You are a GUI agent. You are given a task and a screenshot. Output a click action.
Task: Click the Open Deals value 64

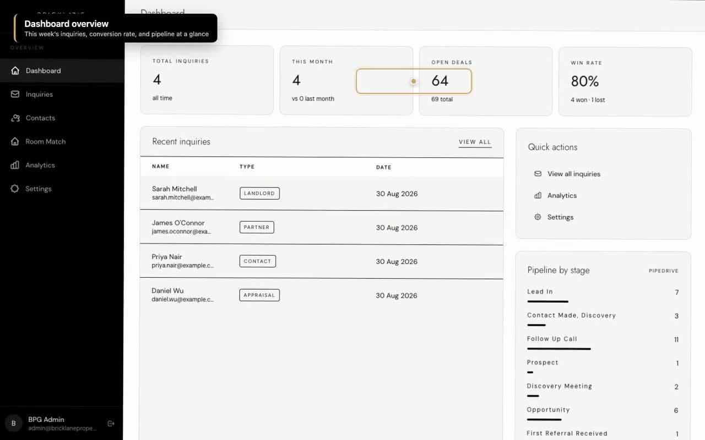440,81
